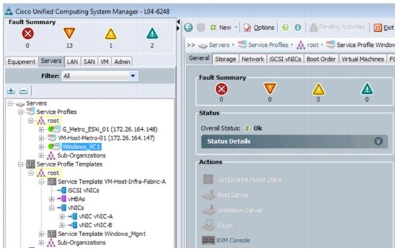Click critical faults icon in right Fault Summary
The height and width of the screenshot is (250, 408).
point(221,89)
